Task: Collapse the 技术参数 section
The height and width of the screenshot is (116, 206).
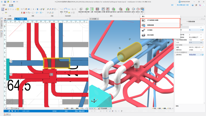Action: pyautogui.click(x=175, y=45)
